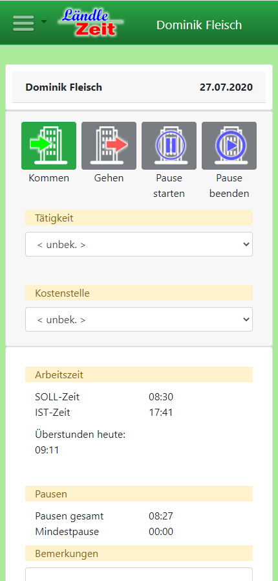Click the Pause starten text label
This screenshot has height=581, width=278.
pyautogui.click(x=169, y=186)
